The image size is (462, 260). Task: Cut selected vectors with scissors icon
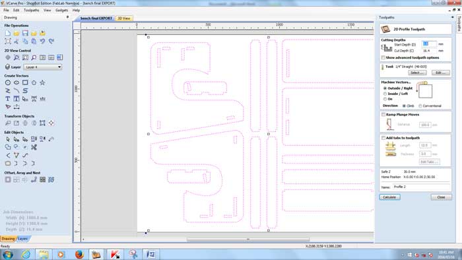click(x=16, y=41)
